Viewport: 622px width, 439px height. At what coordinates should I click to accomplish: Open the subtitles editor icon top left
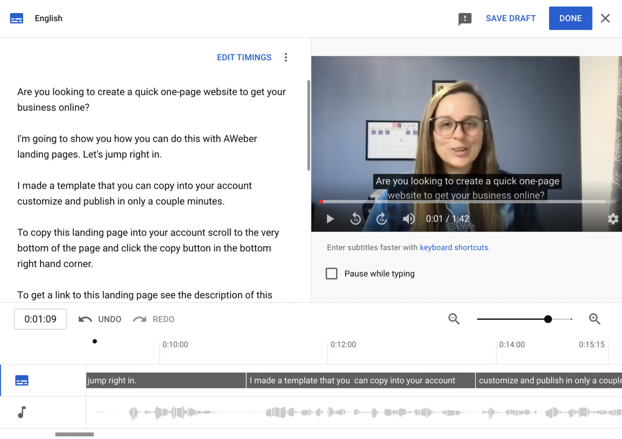17,18
